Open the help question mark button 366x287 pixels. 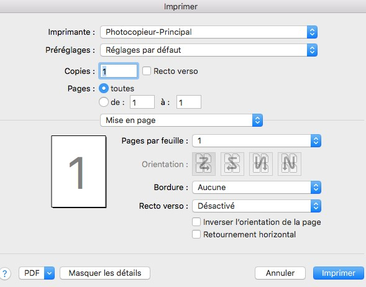coord(5,273)
